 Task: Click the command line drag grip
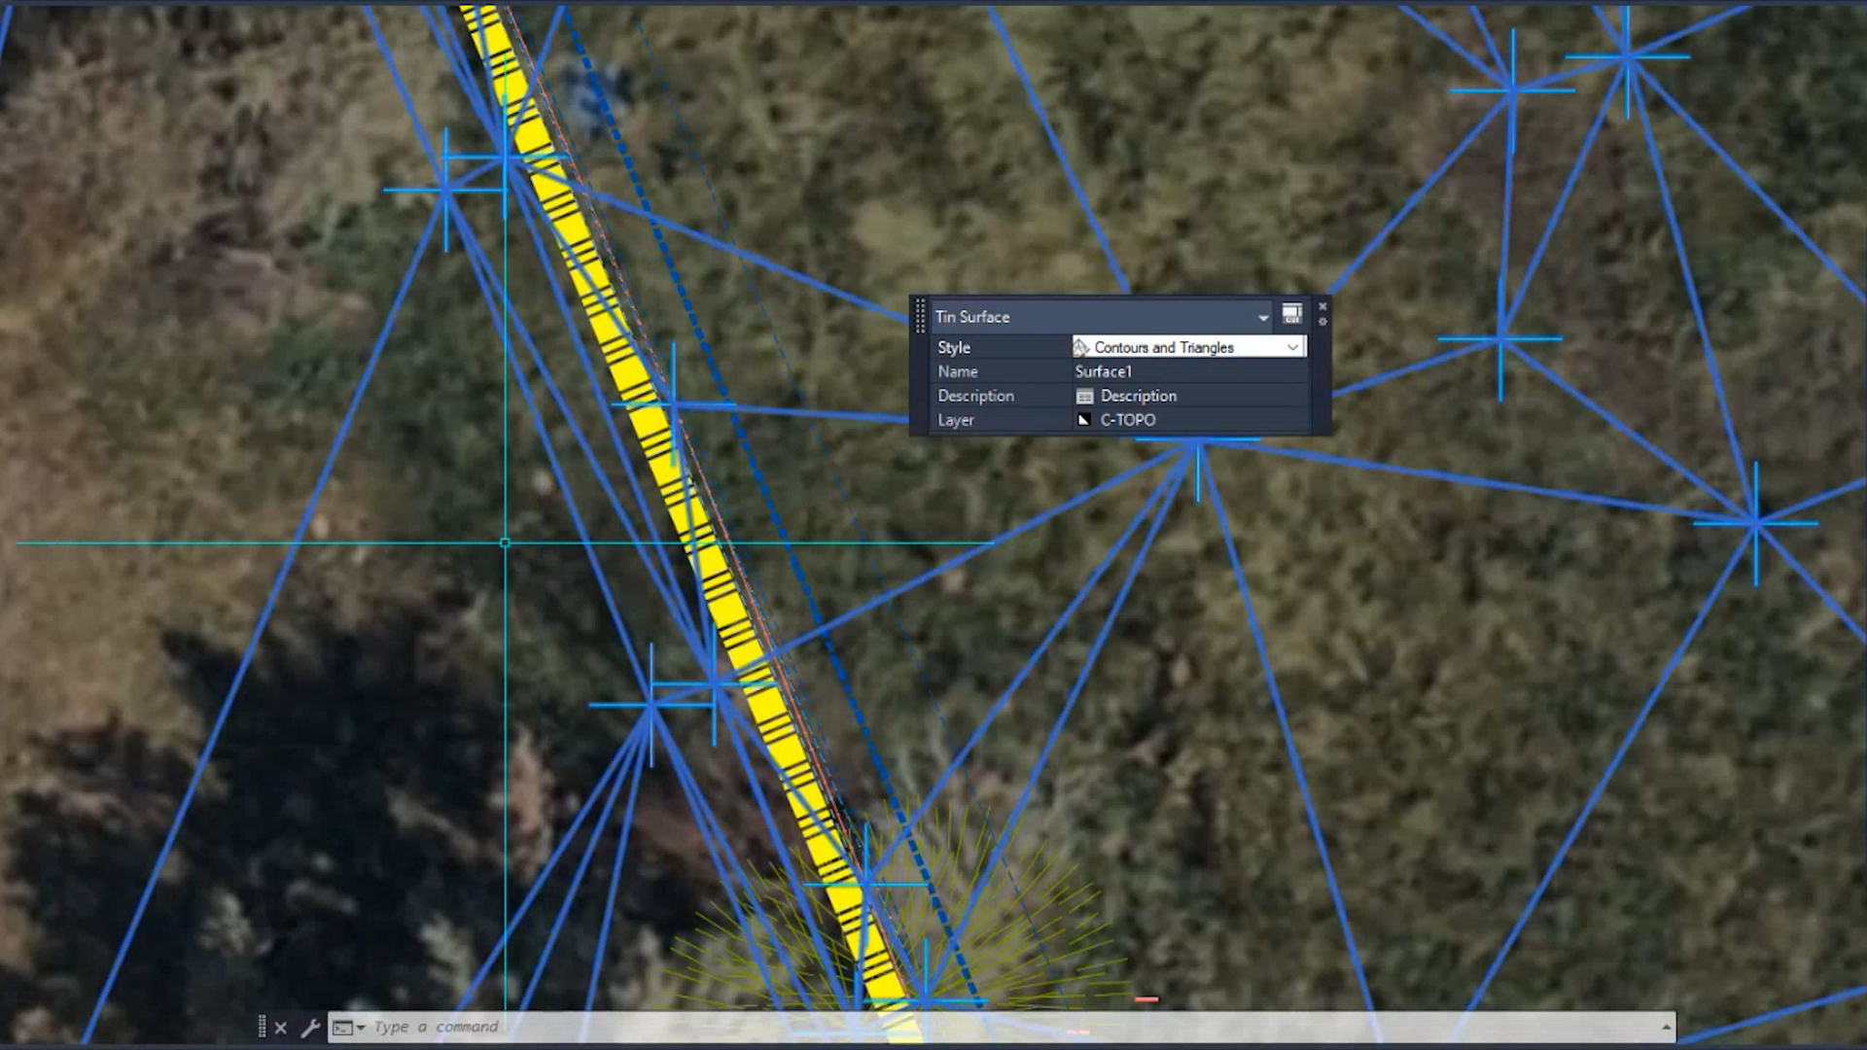click(262, 1027)
